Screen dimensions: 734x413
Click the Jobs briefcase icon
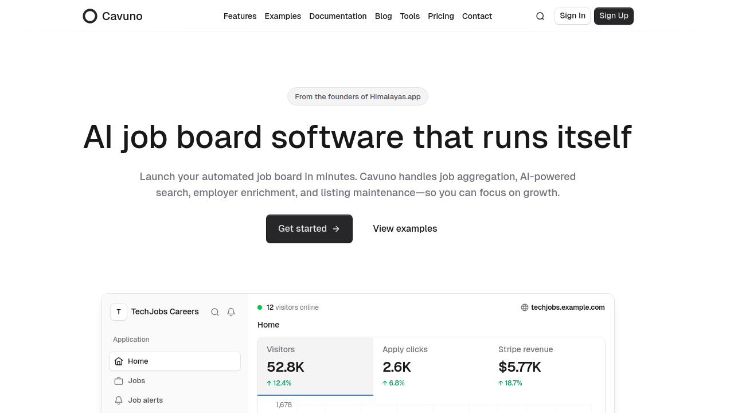(119, 381)
